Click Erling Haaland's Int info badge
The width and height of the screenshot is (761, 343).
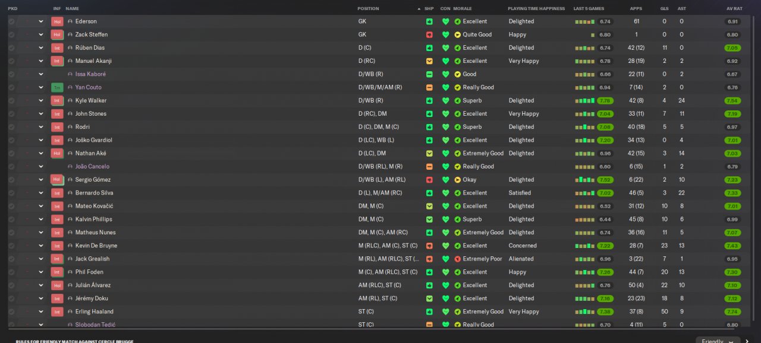click(x=57, y=312)
